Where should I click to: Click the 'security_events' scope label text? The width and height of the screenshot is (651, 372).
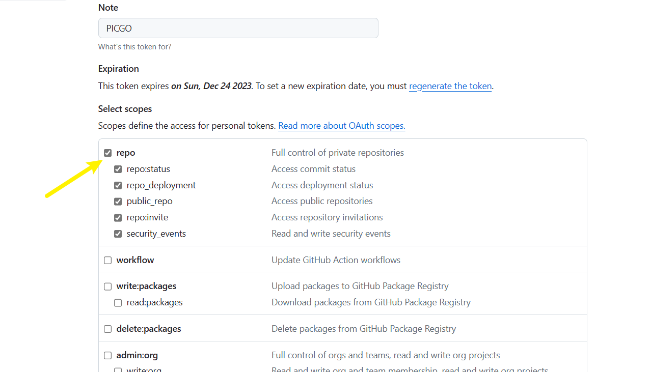[156, 234]
